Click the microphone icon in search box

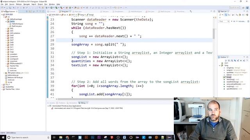point(48,137)
